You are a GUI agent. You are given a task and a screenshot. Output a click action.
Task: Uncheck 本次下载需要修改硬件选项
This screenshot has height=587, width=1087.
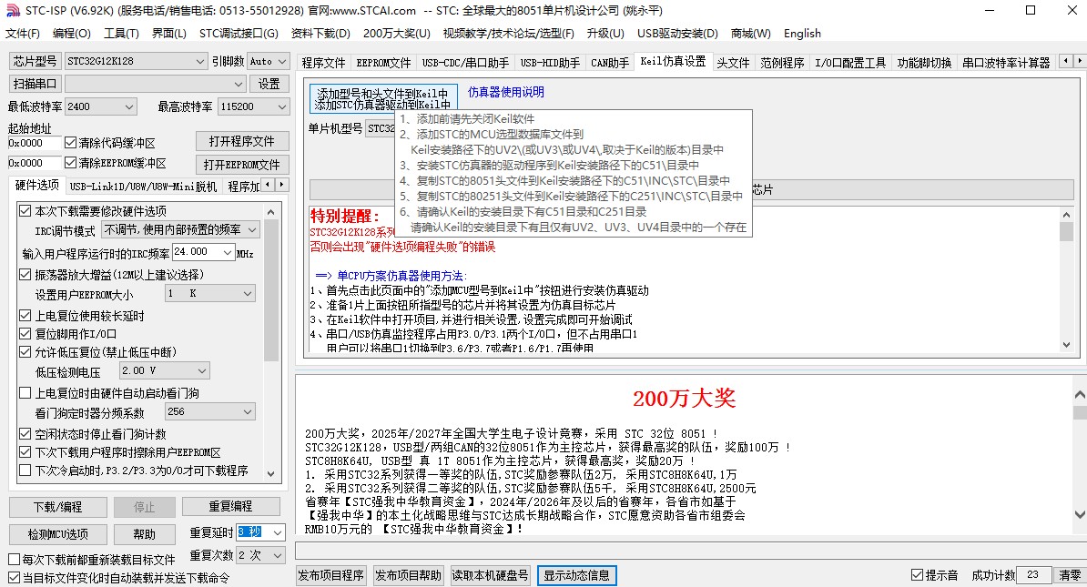[x=25, y=210]
